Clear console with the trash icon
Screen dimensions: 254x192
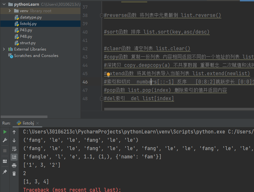coord(14,173)
